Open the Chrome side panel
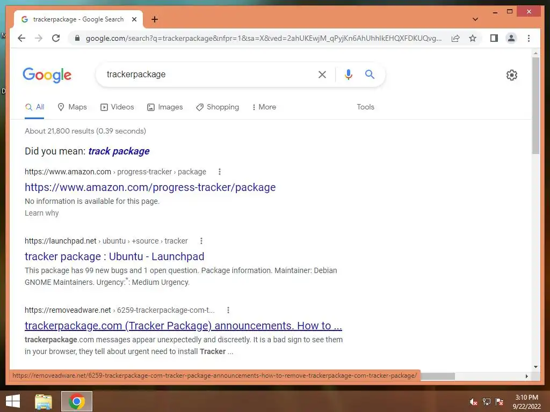 pyautogui.click(x=494, y=38)
